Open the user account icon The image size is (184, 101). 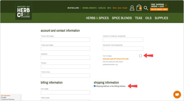(x=132, y=8)
